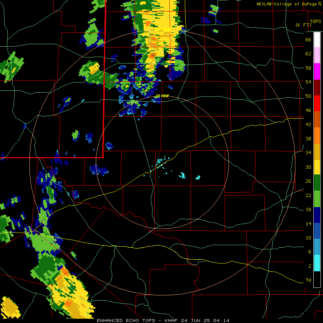Click the 26 legend value
The width and height of the screenshot is (323, 323).
[x=308, y=181]
